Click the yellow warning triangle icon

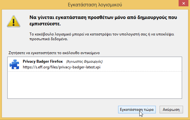[14, 21]
